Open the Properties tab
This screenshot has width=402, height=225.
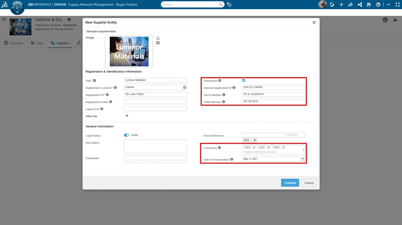pos(13,43)
